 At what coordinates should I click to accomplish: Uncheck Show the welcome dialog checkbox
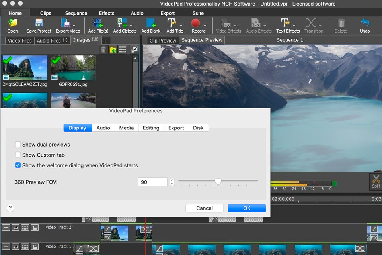coord(18,165)
